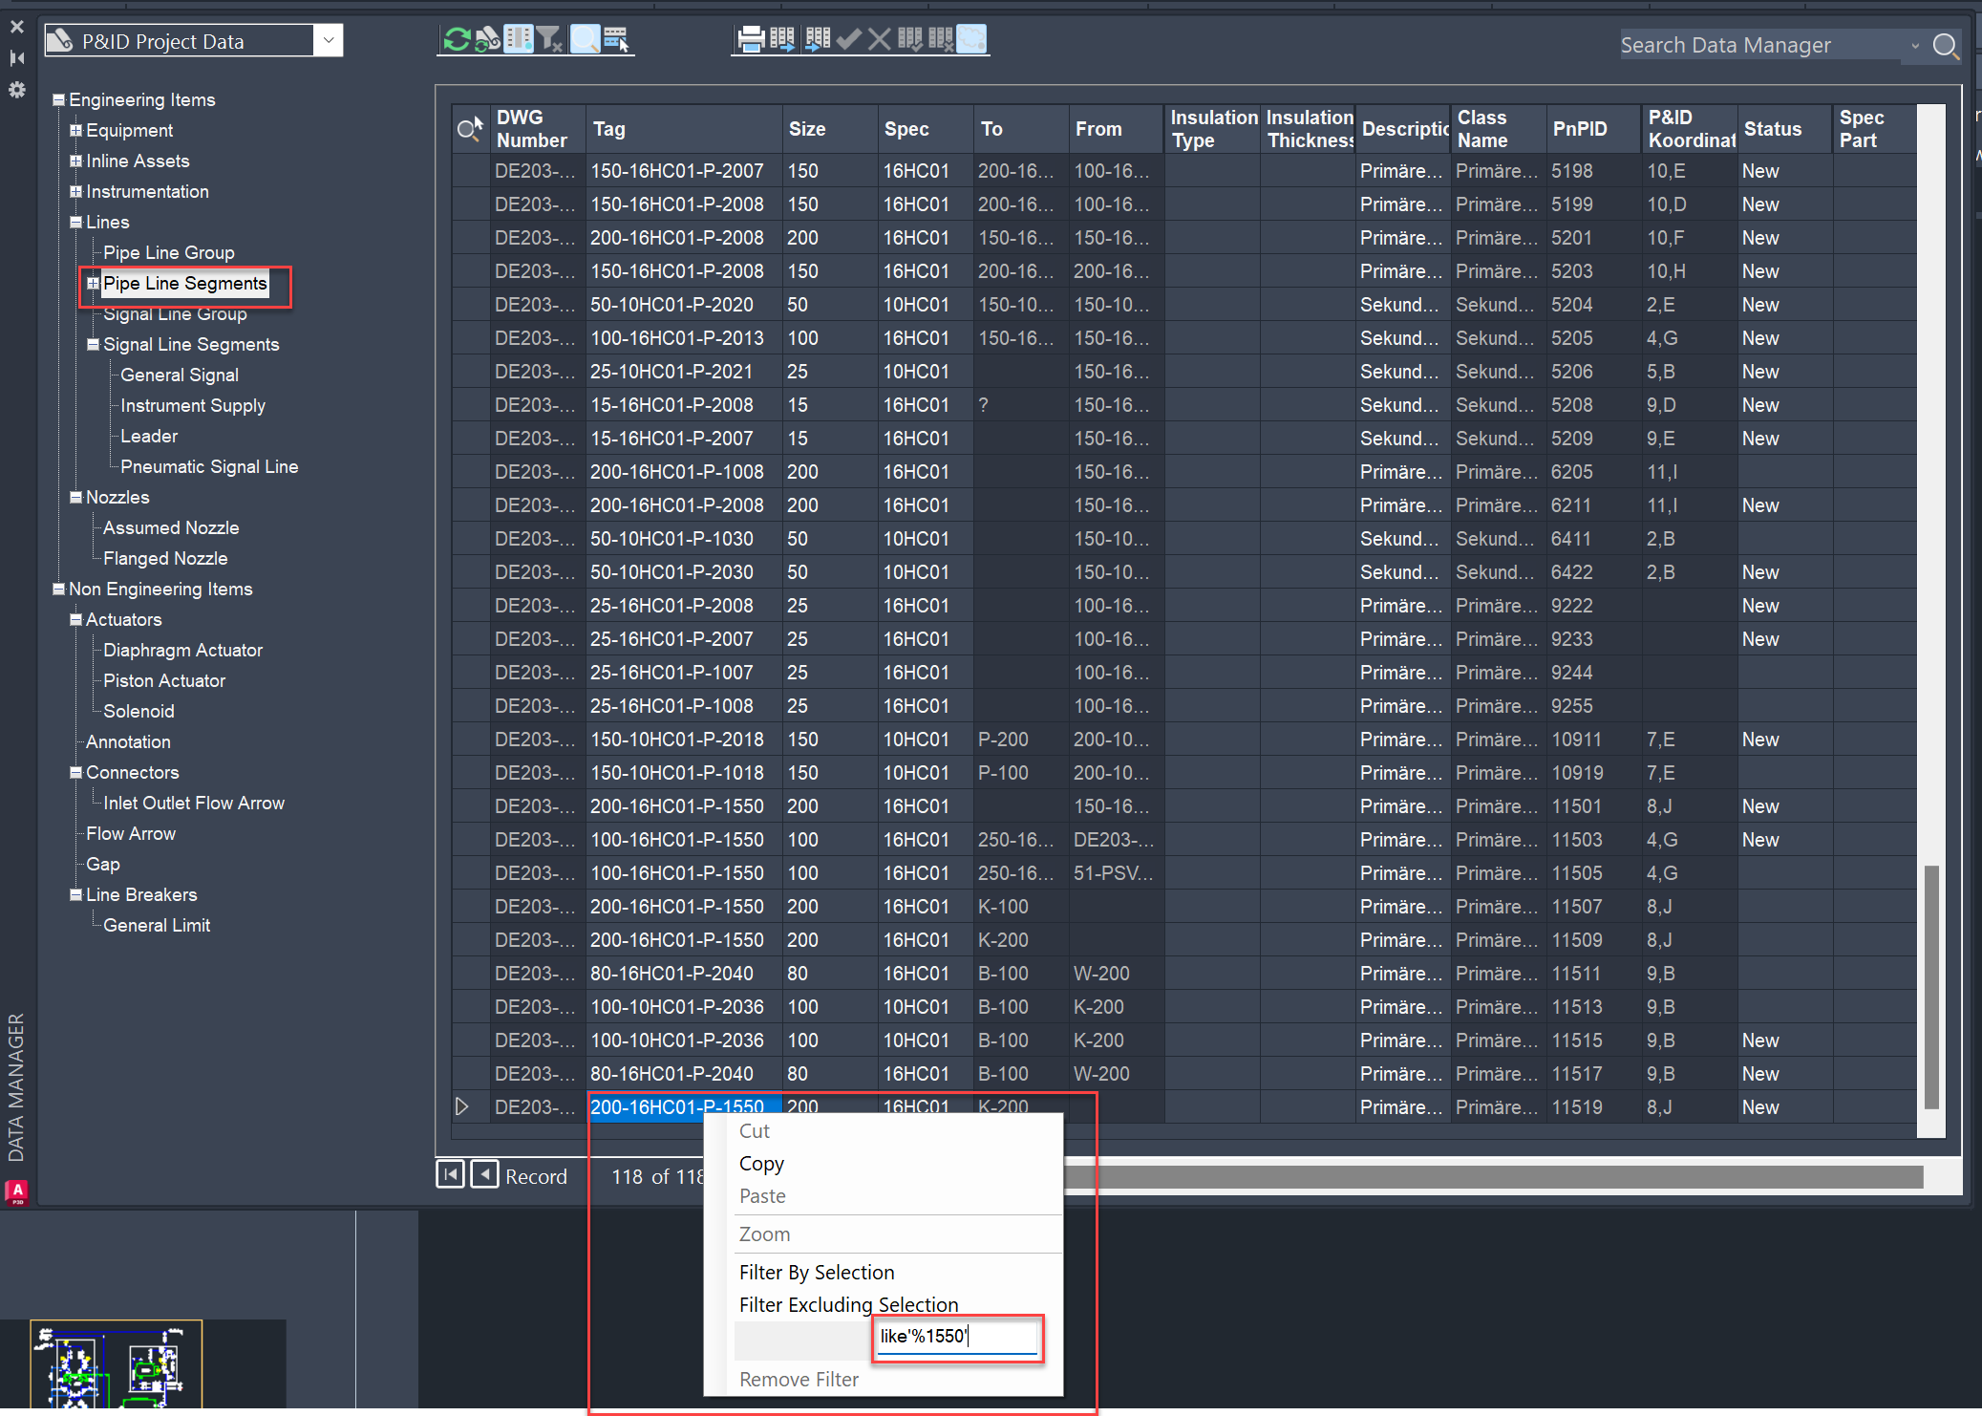1982x1416 pixels.
Task: Expand the Pipe Line Segments node
Action: [x=93, y=283]
